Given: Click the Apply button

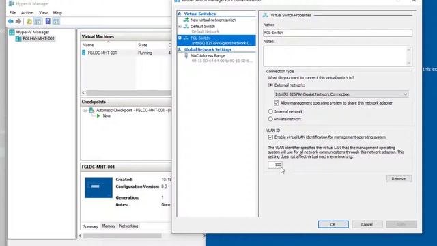Looking at the screenshot, I should coord(401,224).
